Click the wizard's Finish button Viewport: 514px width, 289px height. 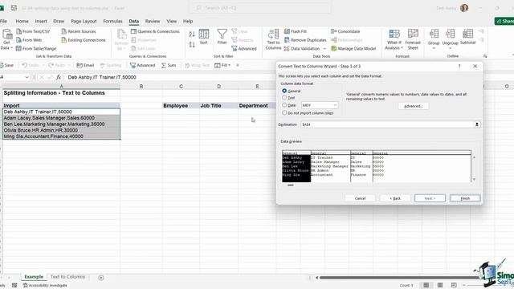[x=465, y=198]
